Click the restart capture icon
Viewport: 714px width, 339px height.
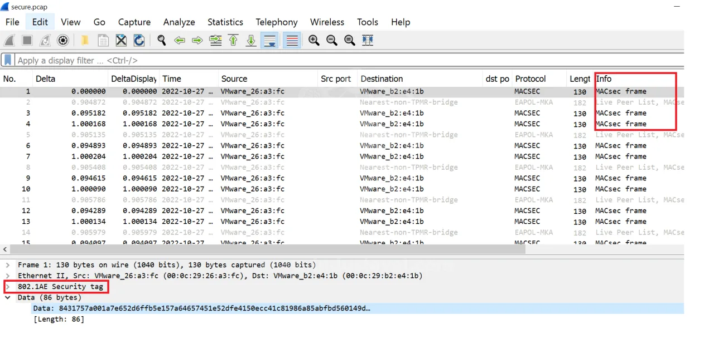pyautogui.click(x=45, y=40)
